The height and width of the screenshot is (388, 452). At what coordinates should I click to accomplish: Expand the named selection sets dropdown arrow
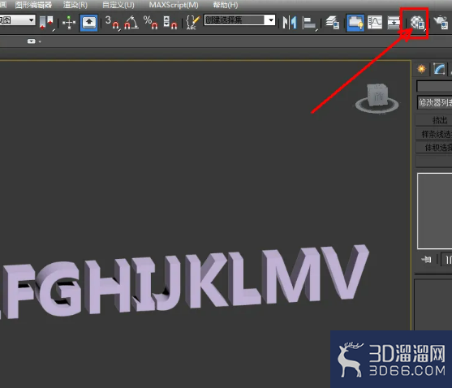pos(271,20)
